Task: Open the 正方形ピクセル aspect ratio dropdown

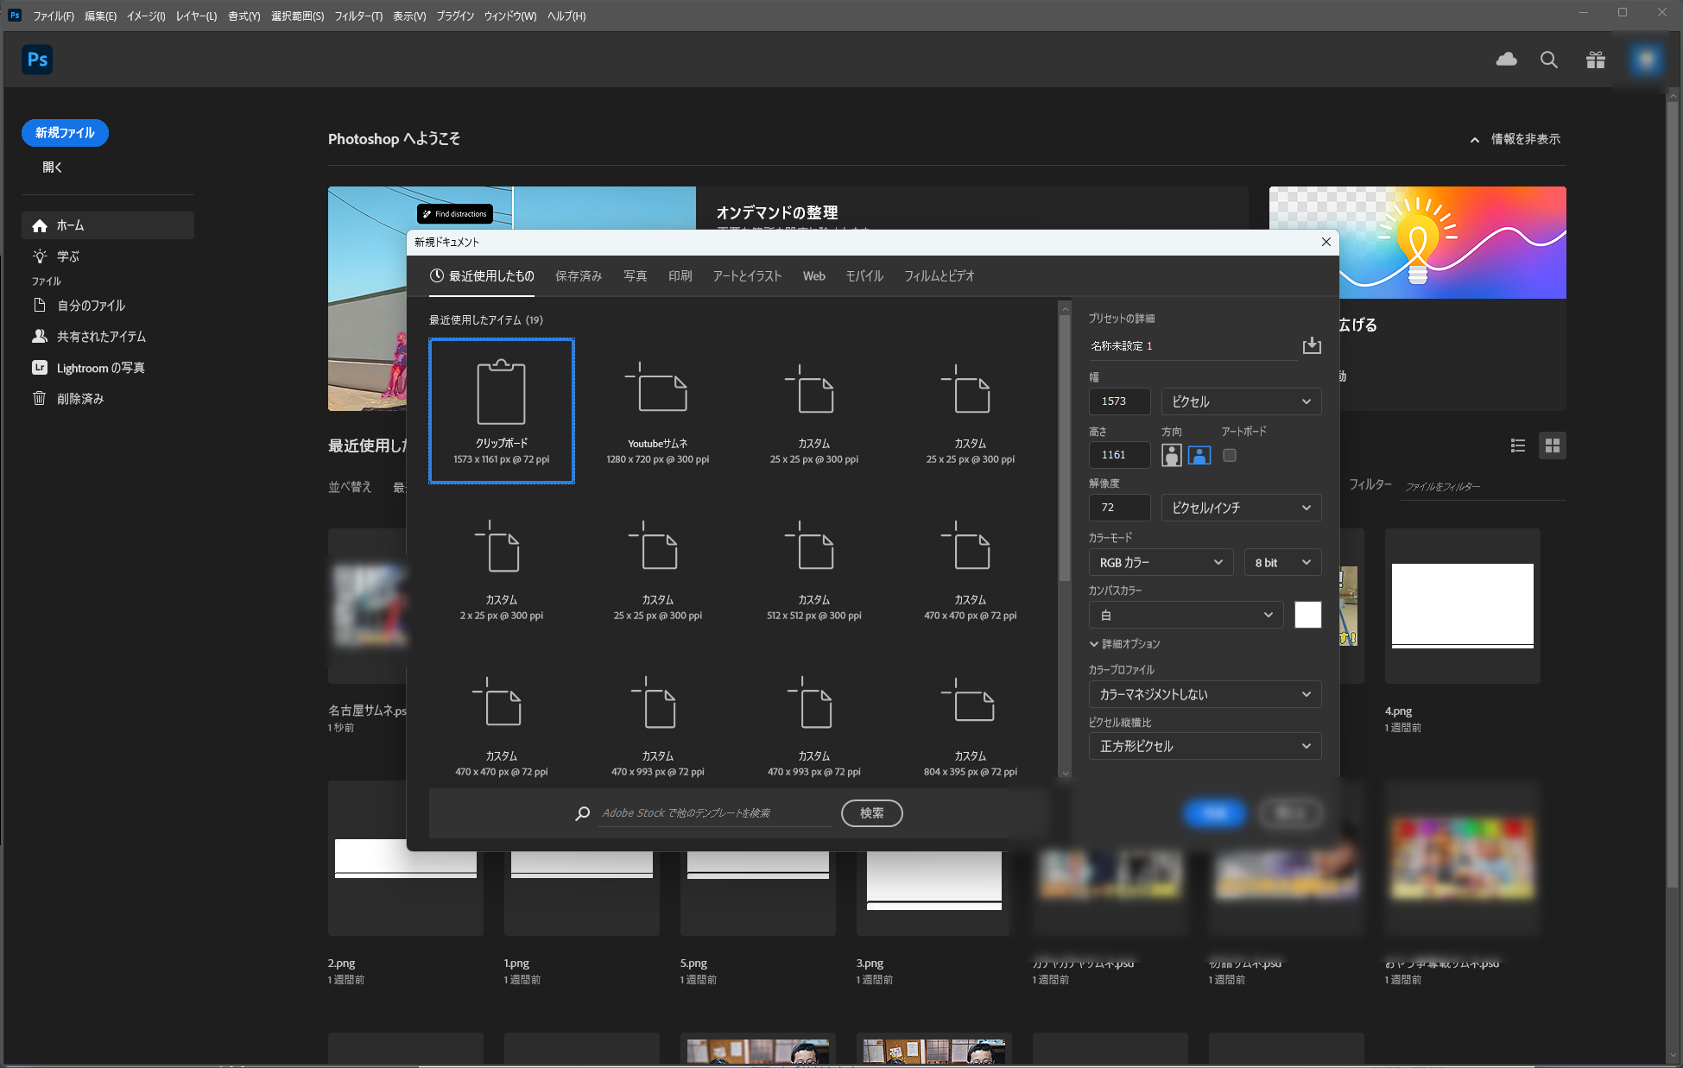Action: click(1205, 746)
